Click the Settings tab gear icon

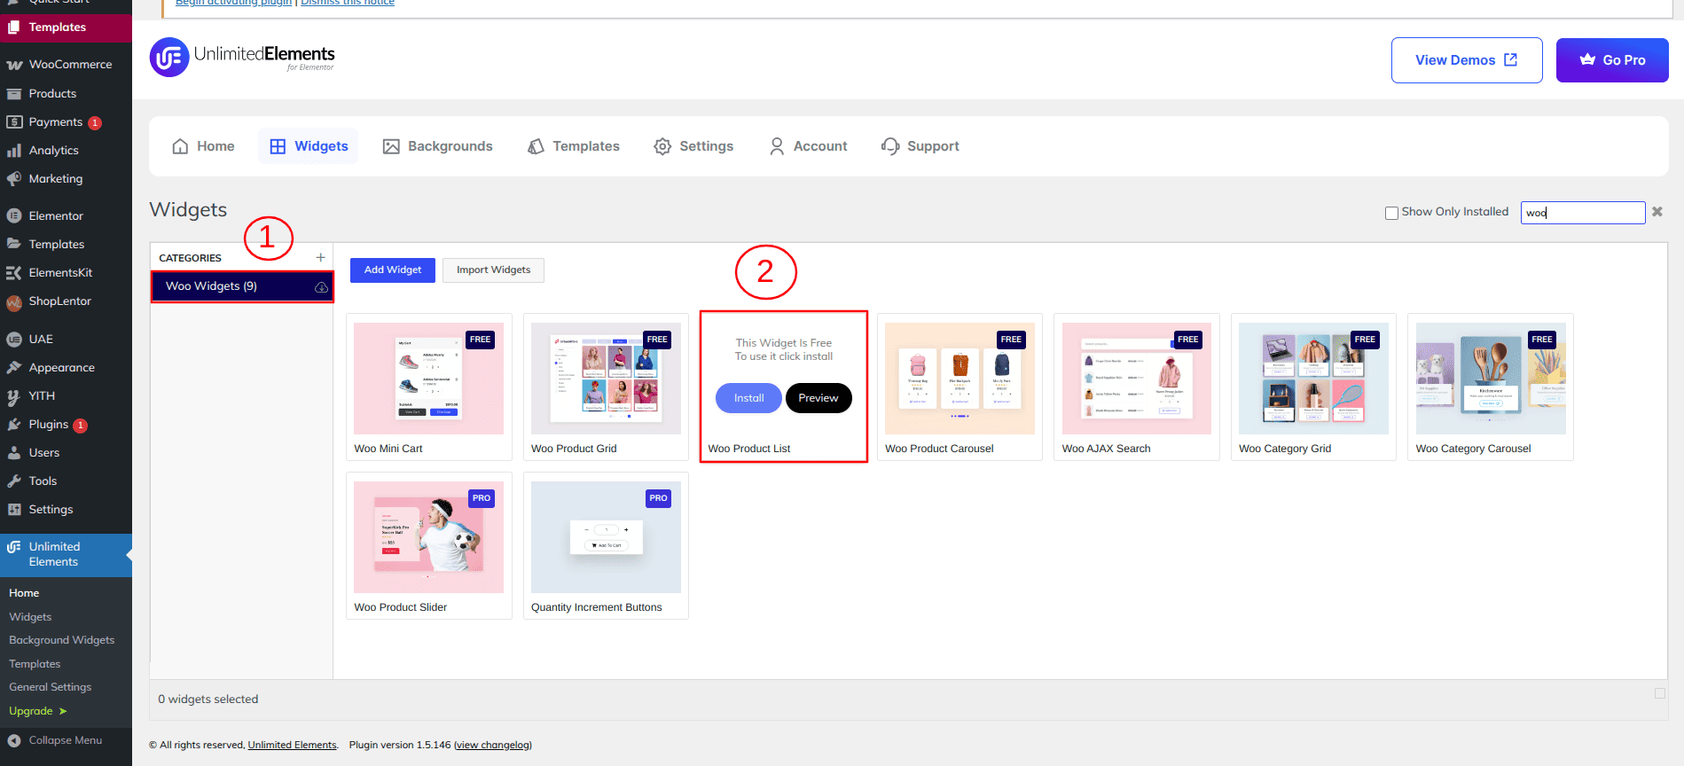pyautogui.click(x=662, y=146)
